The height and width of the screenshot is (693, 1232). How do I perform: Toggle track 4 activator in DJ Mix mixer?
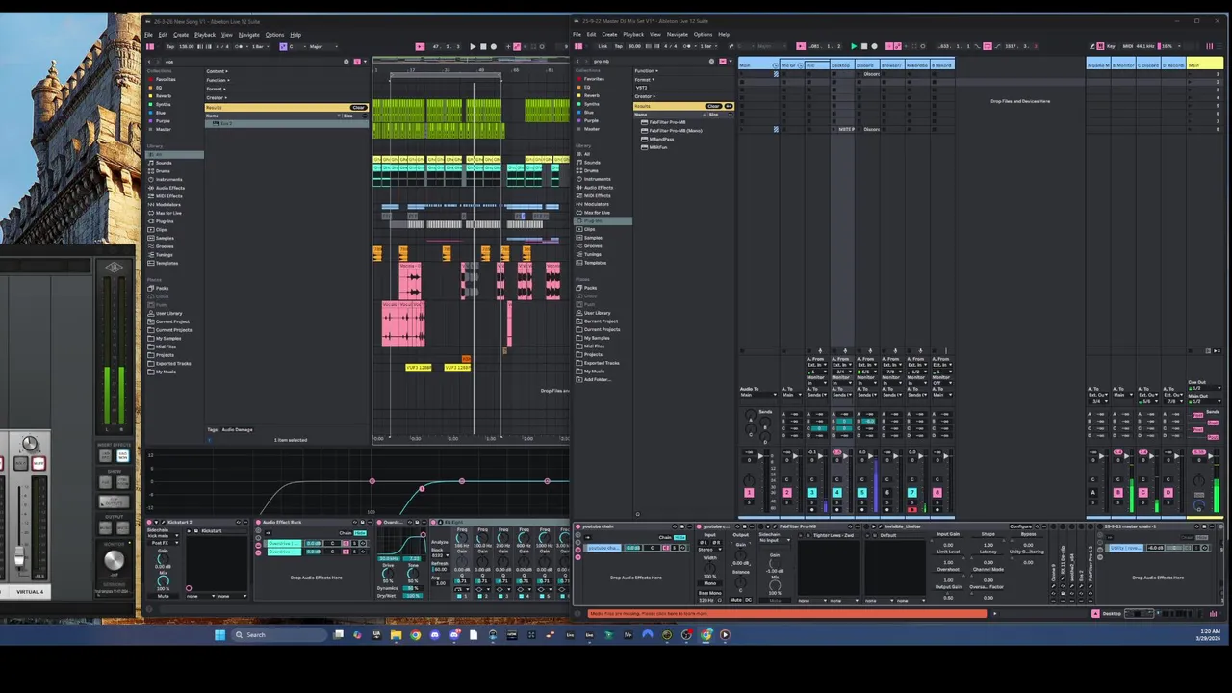pyautogui.click(x=836, y=493)
